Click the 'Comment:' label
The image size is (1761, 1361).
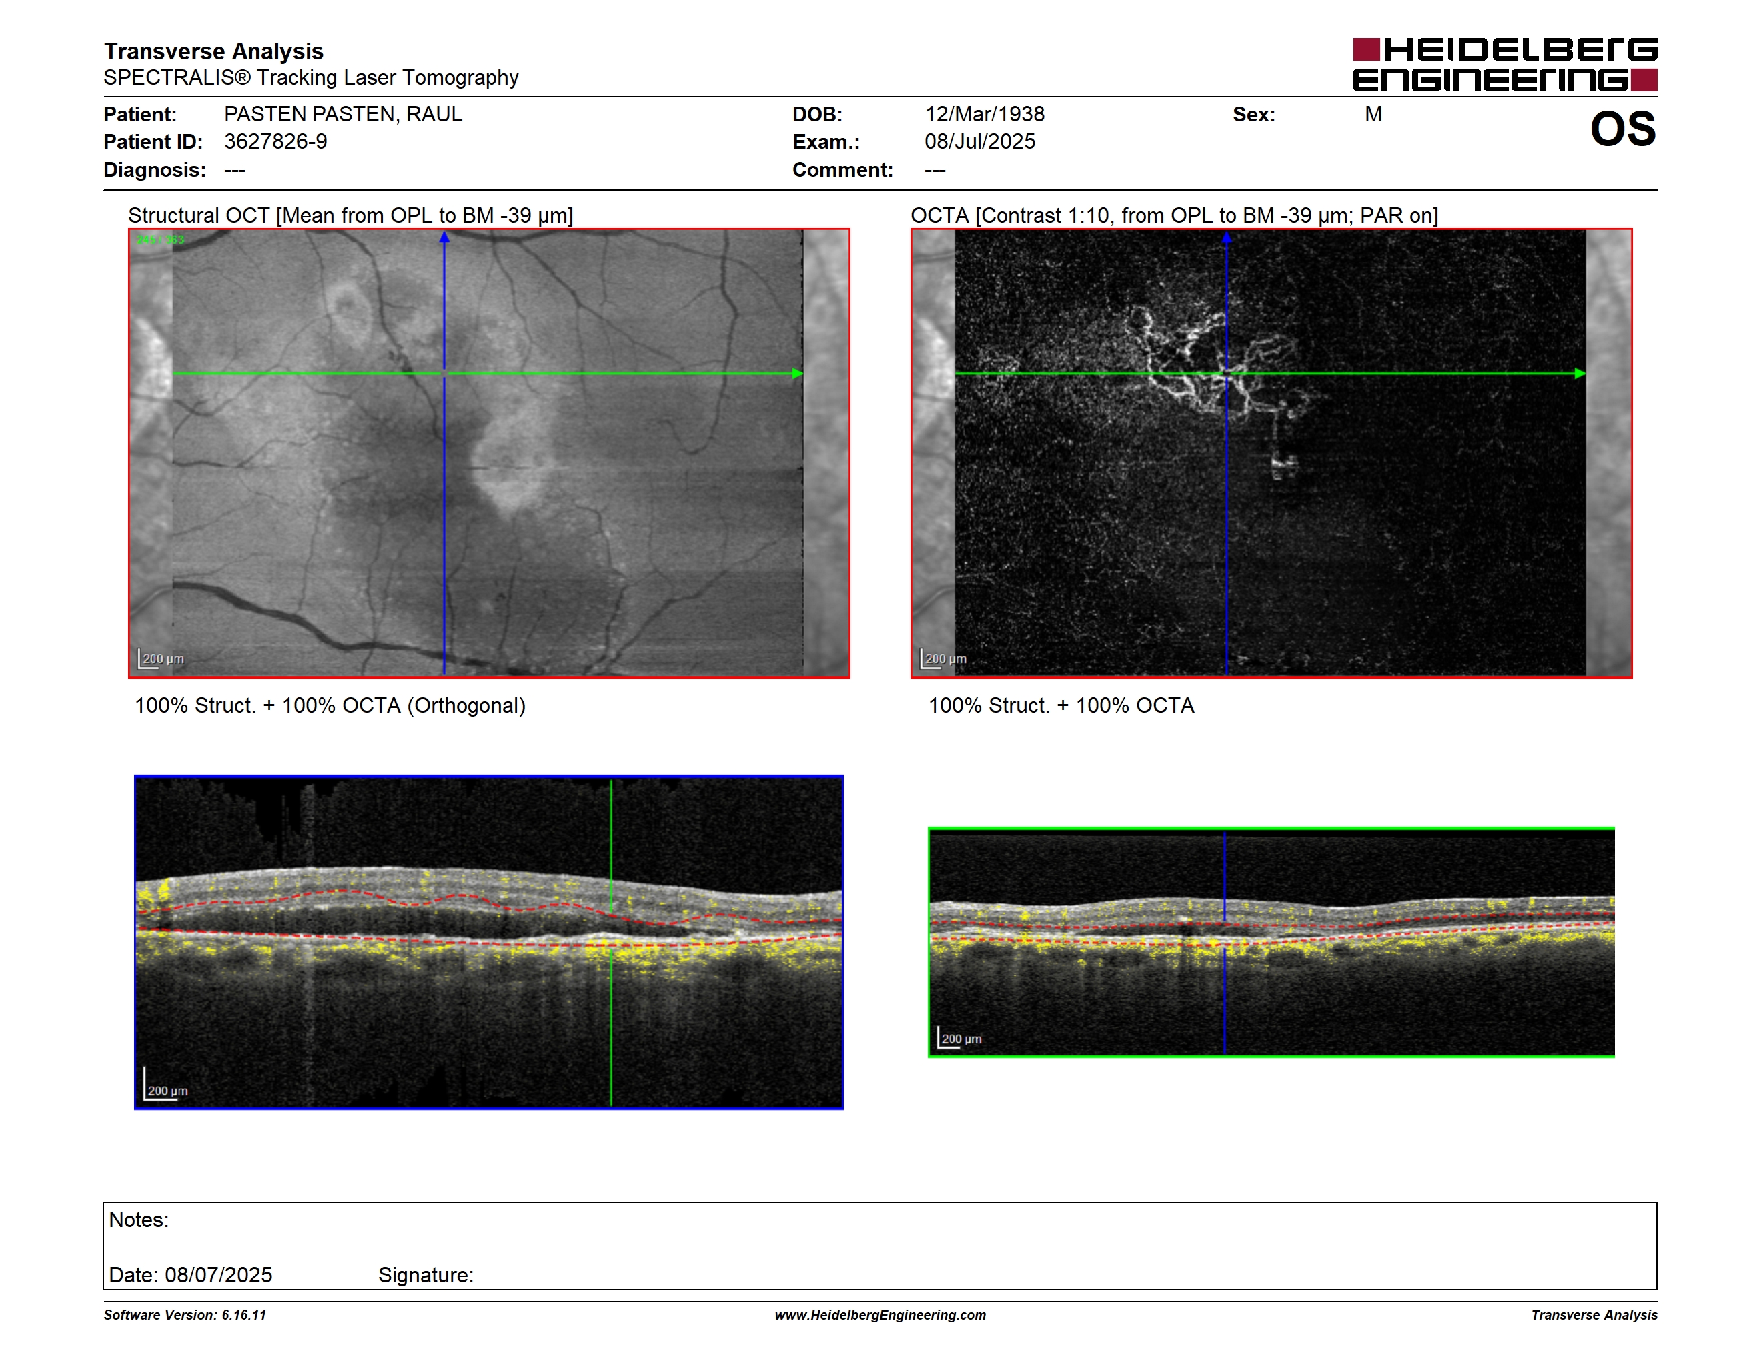coord(842,170)
